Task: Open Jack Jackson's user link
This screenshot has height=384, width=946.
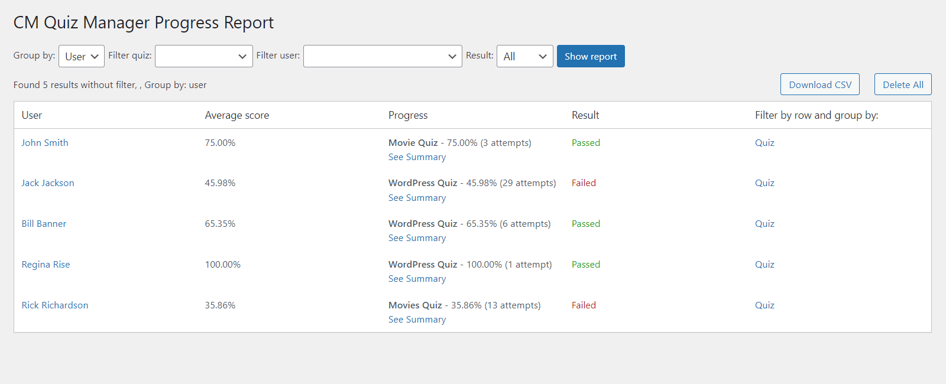Action: pyautogui.click(x=48, y=183)
